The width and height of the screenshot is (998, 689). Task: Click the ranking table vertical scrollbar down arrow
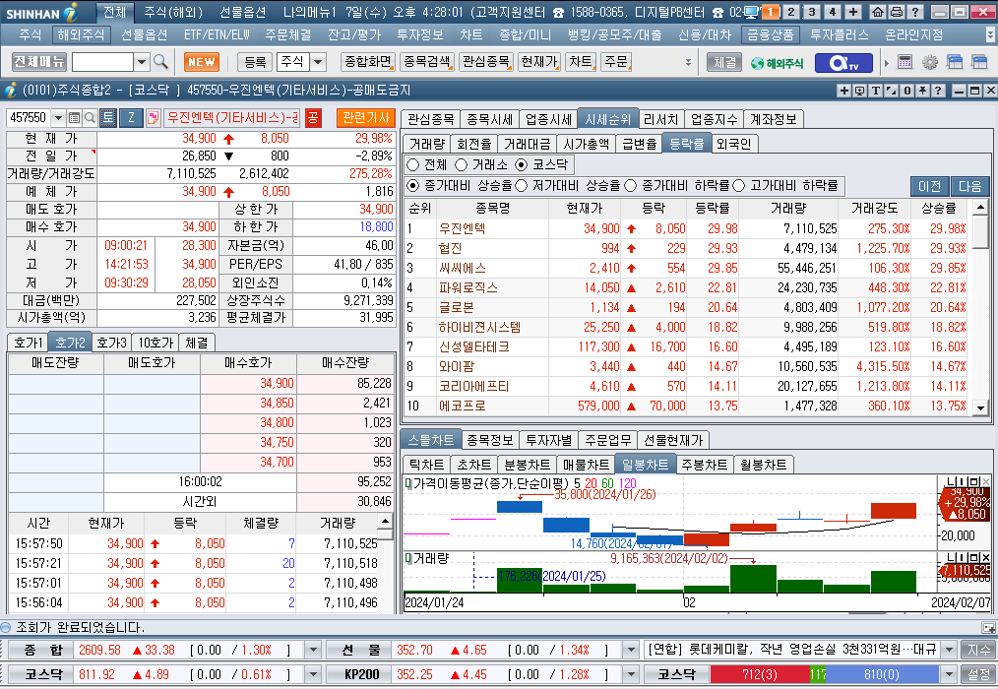pos(980,408)
